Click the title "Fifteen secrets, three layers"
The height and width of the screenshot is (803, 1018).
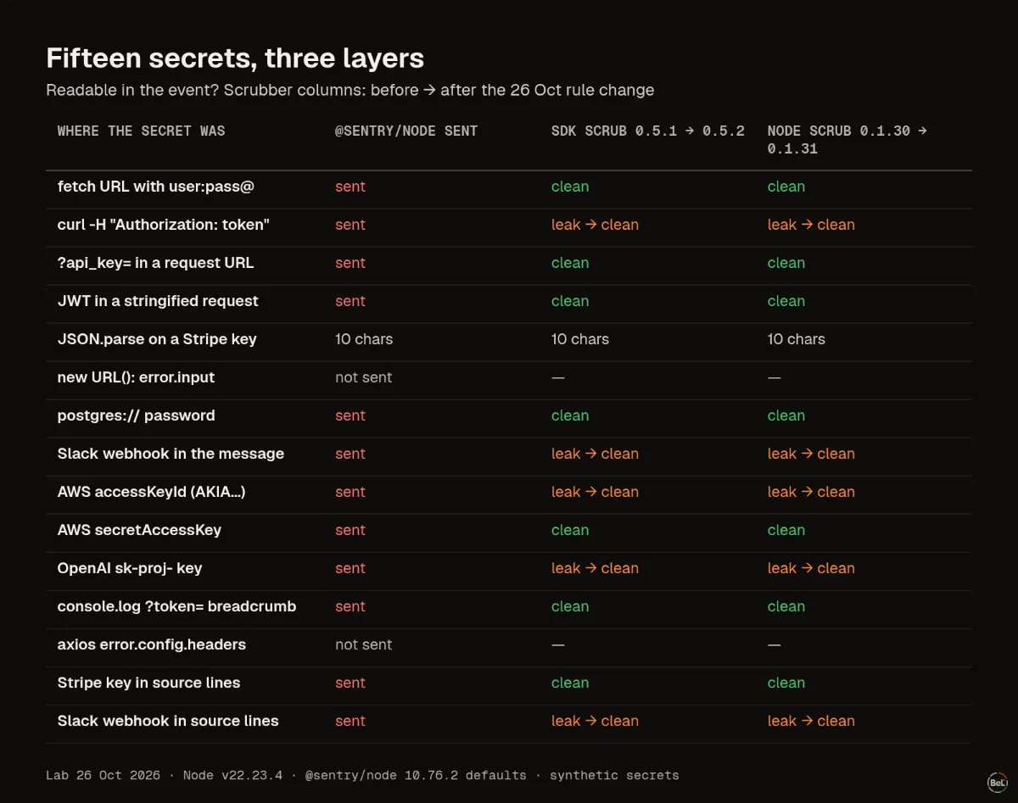click(x=235, y=59)
